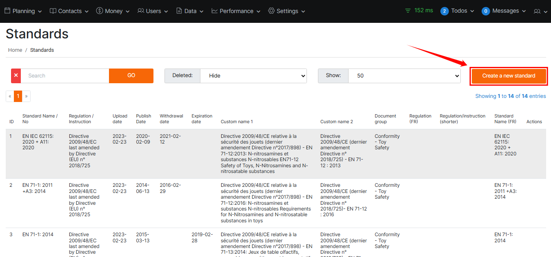Open the Performance menu label
Viewport: 551px width, 257px height.
(236, 11)
